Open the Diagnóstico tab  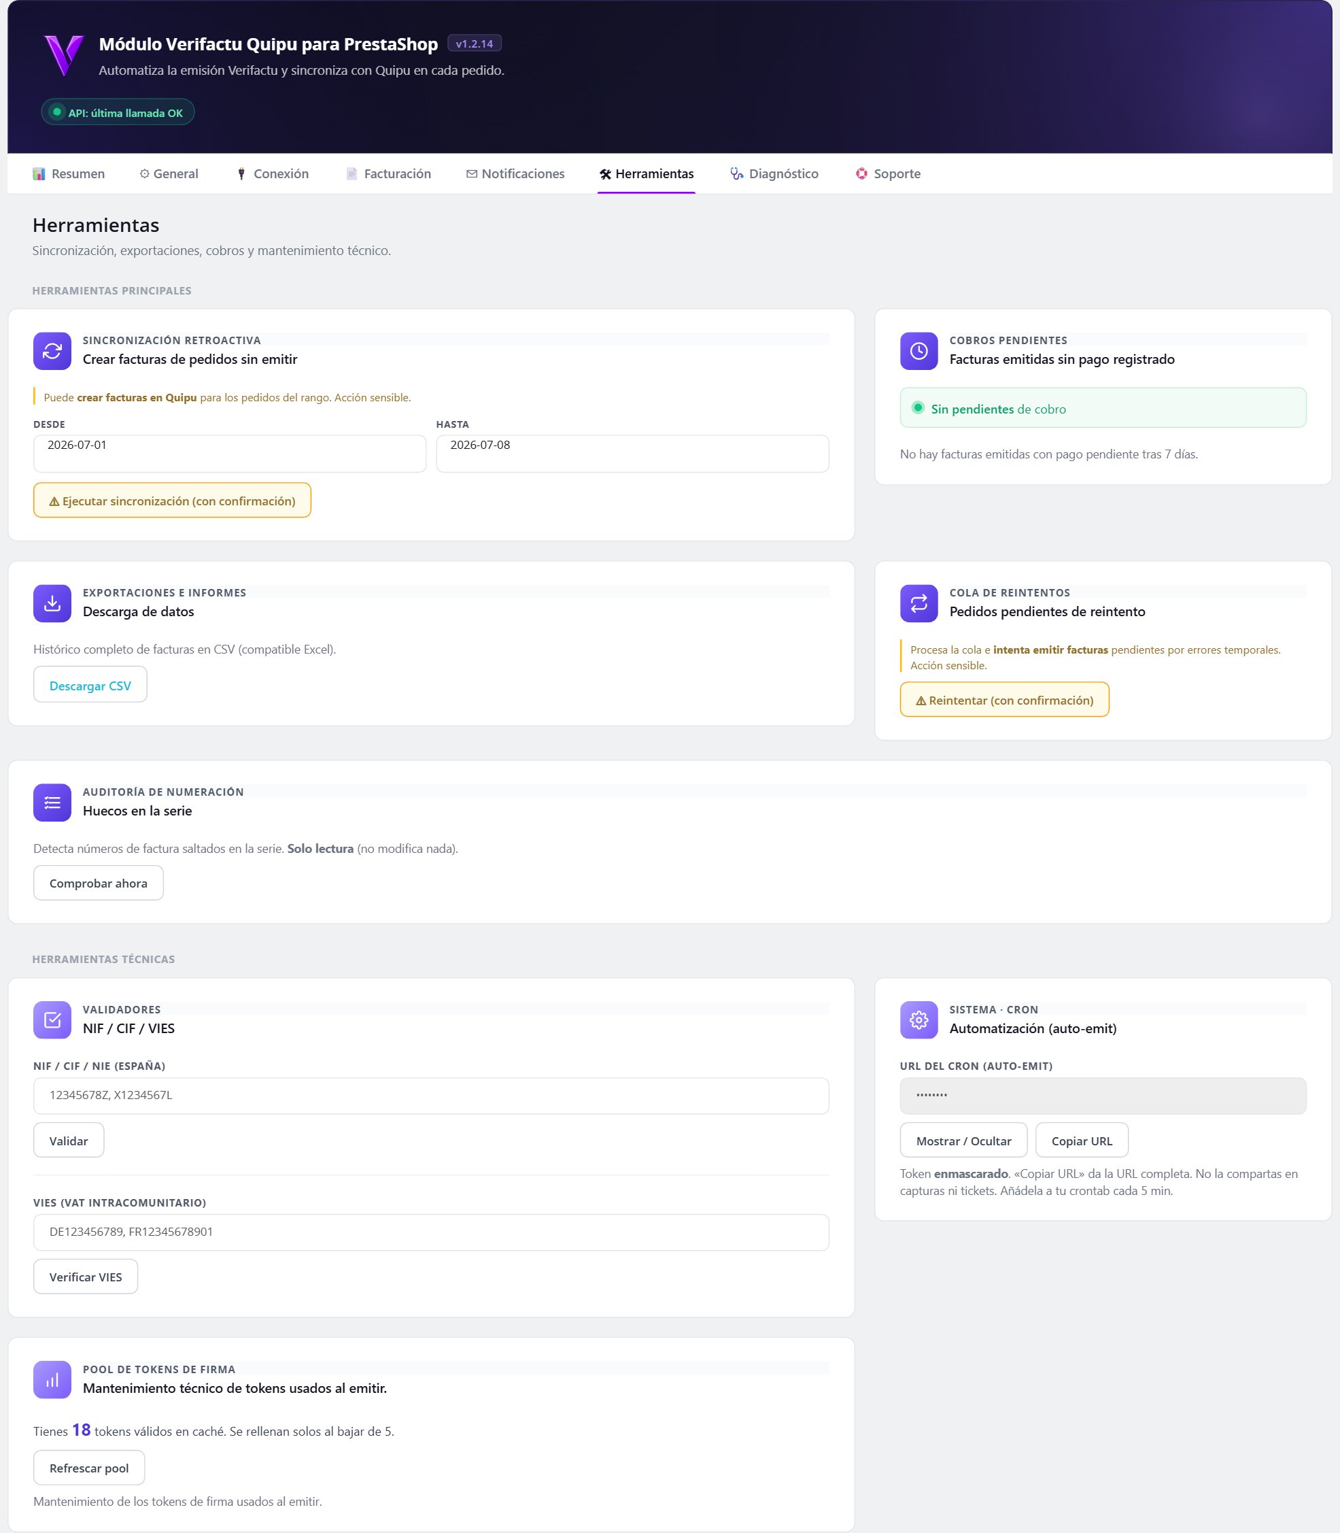pos(774,173)
